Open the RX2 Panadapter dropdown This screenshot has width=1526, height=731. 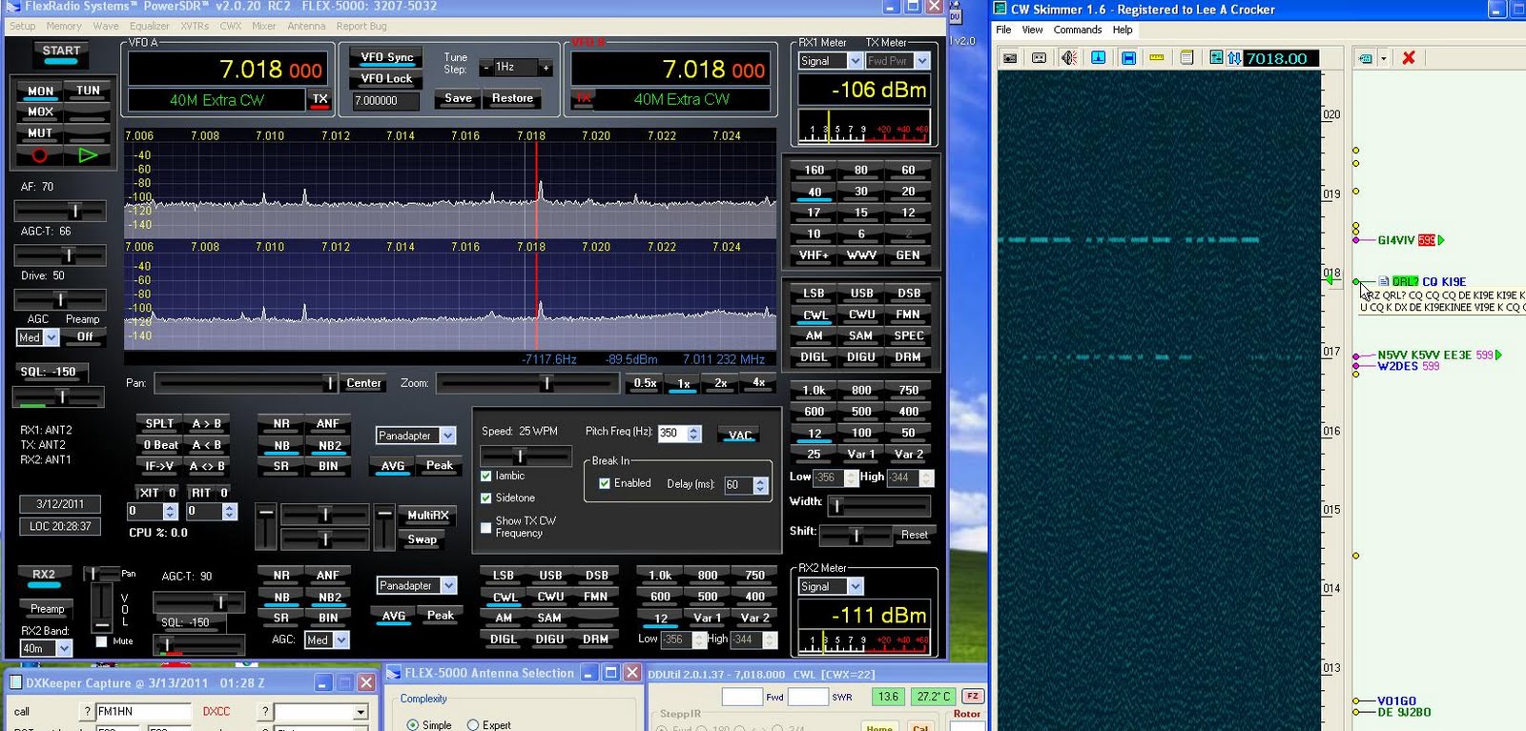[449, 585]
